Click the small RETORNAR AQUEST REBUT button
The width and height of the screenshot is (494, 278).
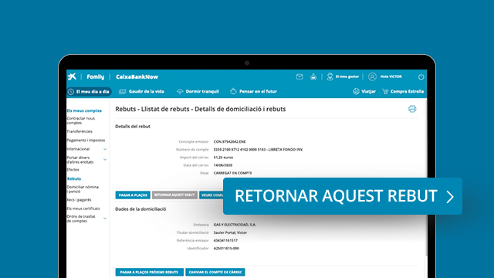pyautogui.click(x=174, y=195)
